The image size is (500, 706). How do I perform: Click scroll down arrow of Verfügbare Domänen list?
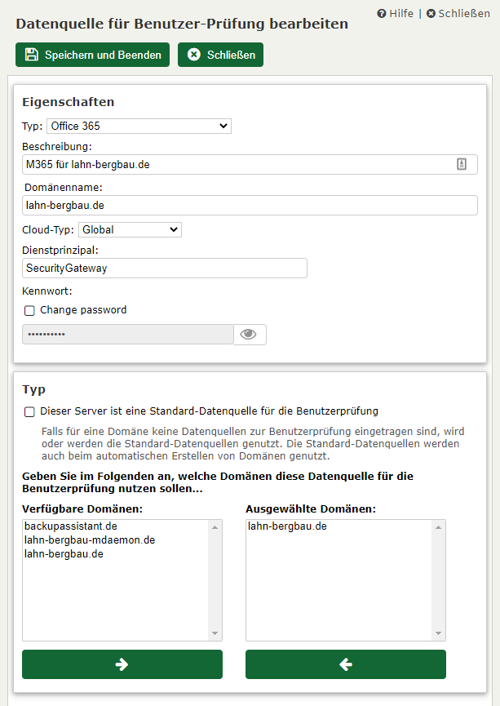pos(215,633)
